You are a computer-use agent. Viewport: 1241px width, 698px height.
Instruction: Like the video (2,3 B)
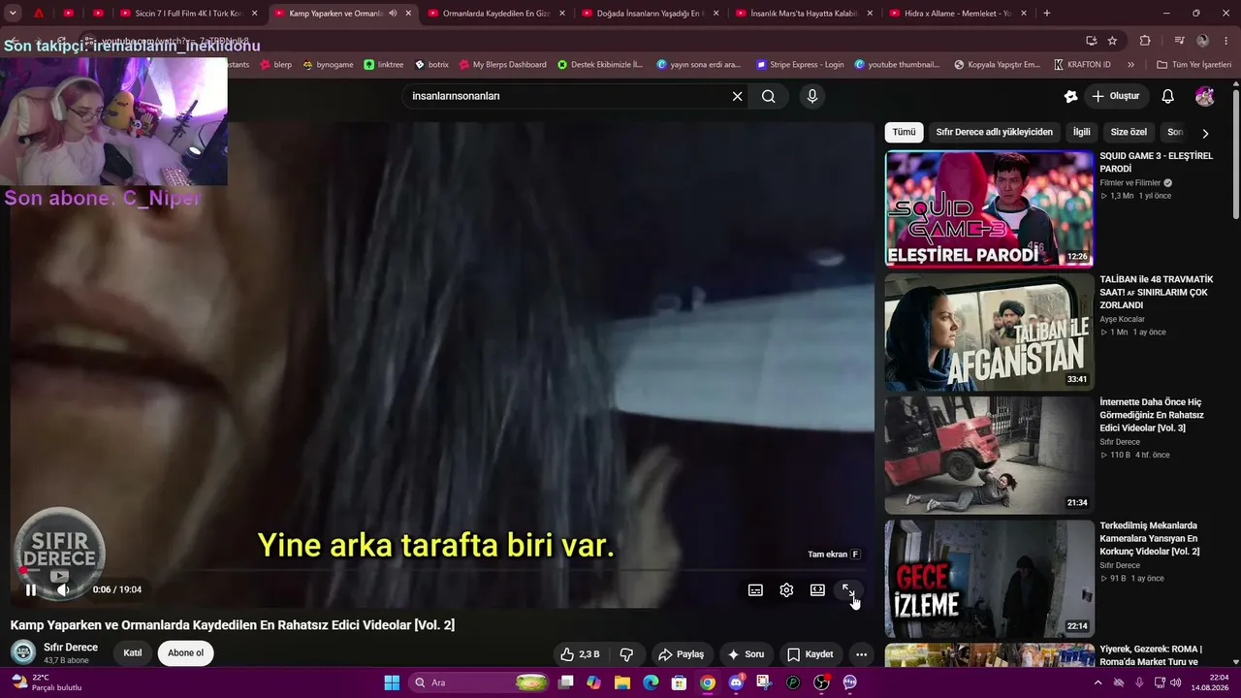pyautogui.click(x=580, y=654)
